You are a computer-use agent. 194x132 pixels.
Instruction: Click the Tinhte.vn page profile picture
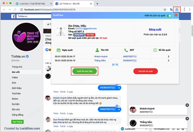click(26, 37)
